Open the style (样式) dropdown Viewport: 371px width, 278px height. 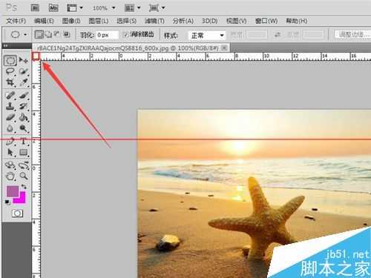point(207,36)
